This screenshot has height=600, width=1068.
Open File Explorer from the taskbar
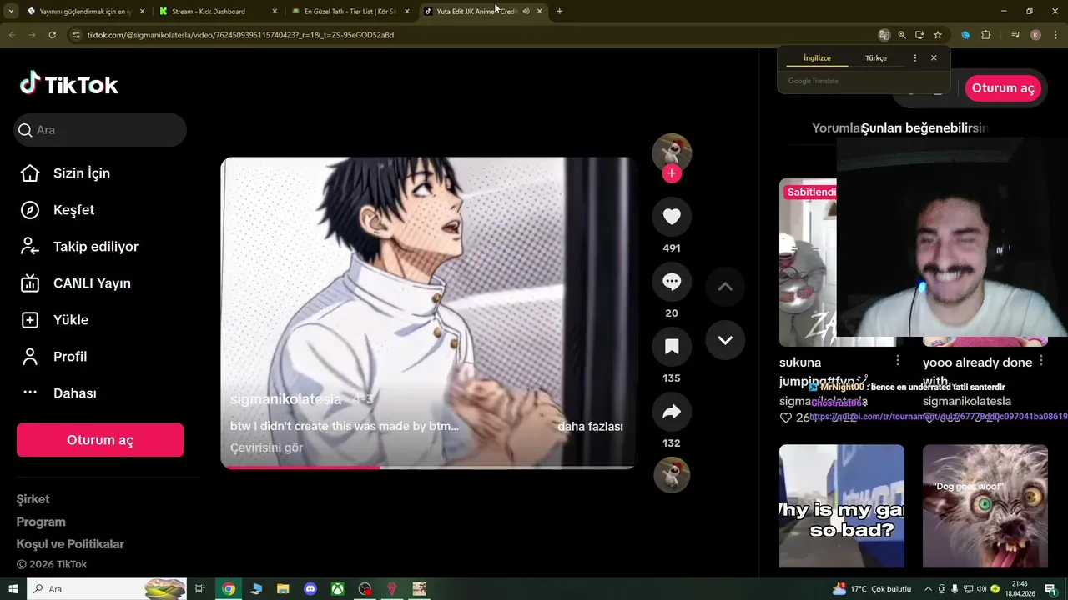(283, 589)
